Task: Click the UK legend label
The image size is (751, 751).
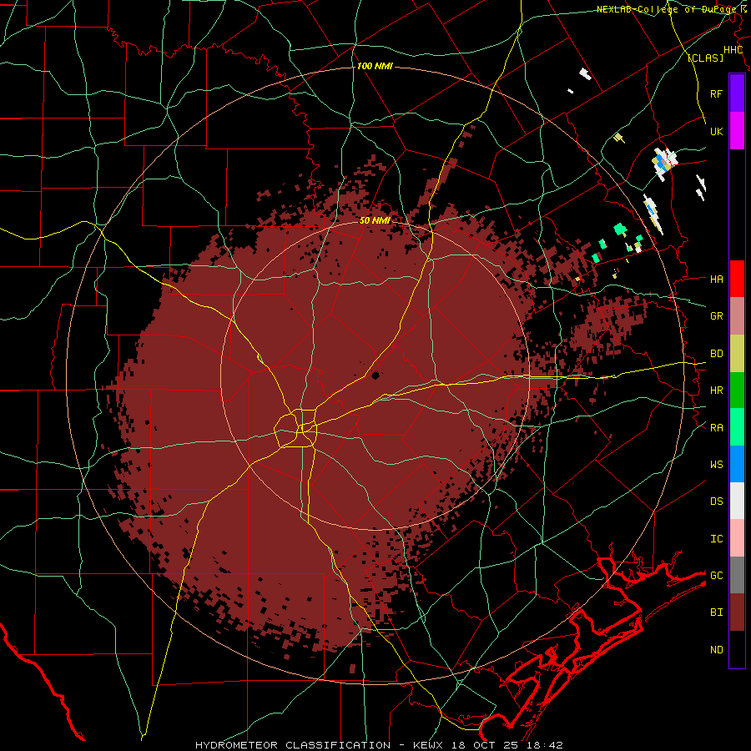Action: pyautogui.click(x=716, y=131)
